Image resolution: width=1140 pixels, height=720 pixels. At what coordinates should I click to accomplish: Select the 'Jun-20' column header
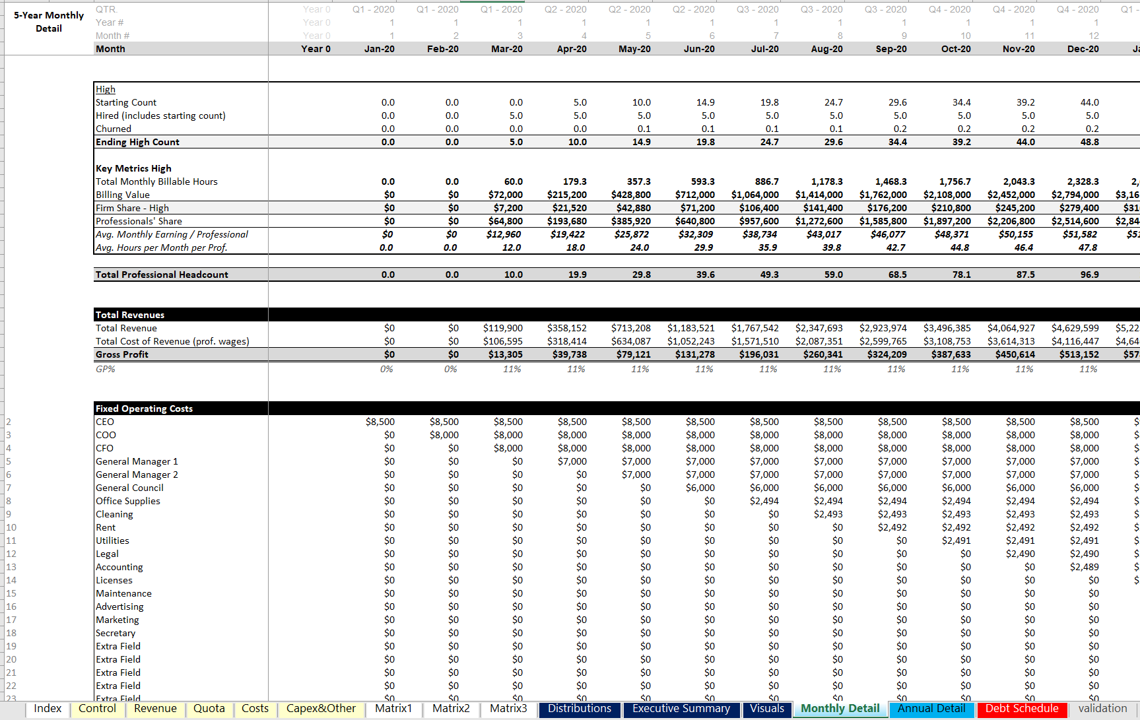(x=699, y=49)
